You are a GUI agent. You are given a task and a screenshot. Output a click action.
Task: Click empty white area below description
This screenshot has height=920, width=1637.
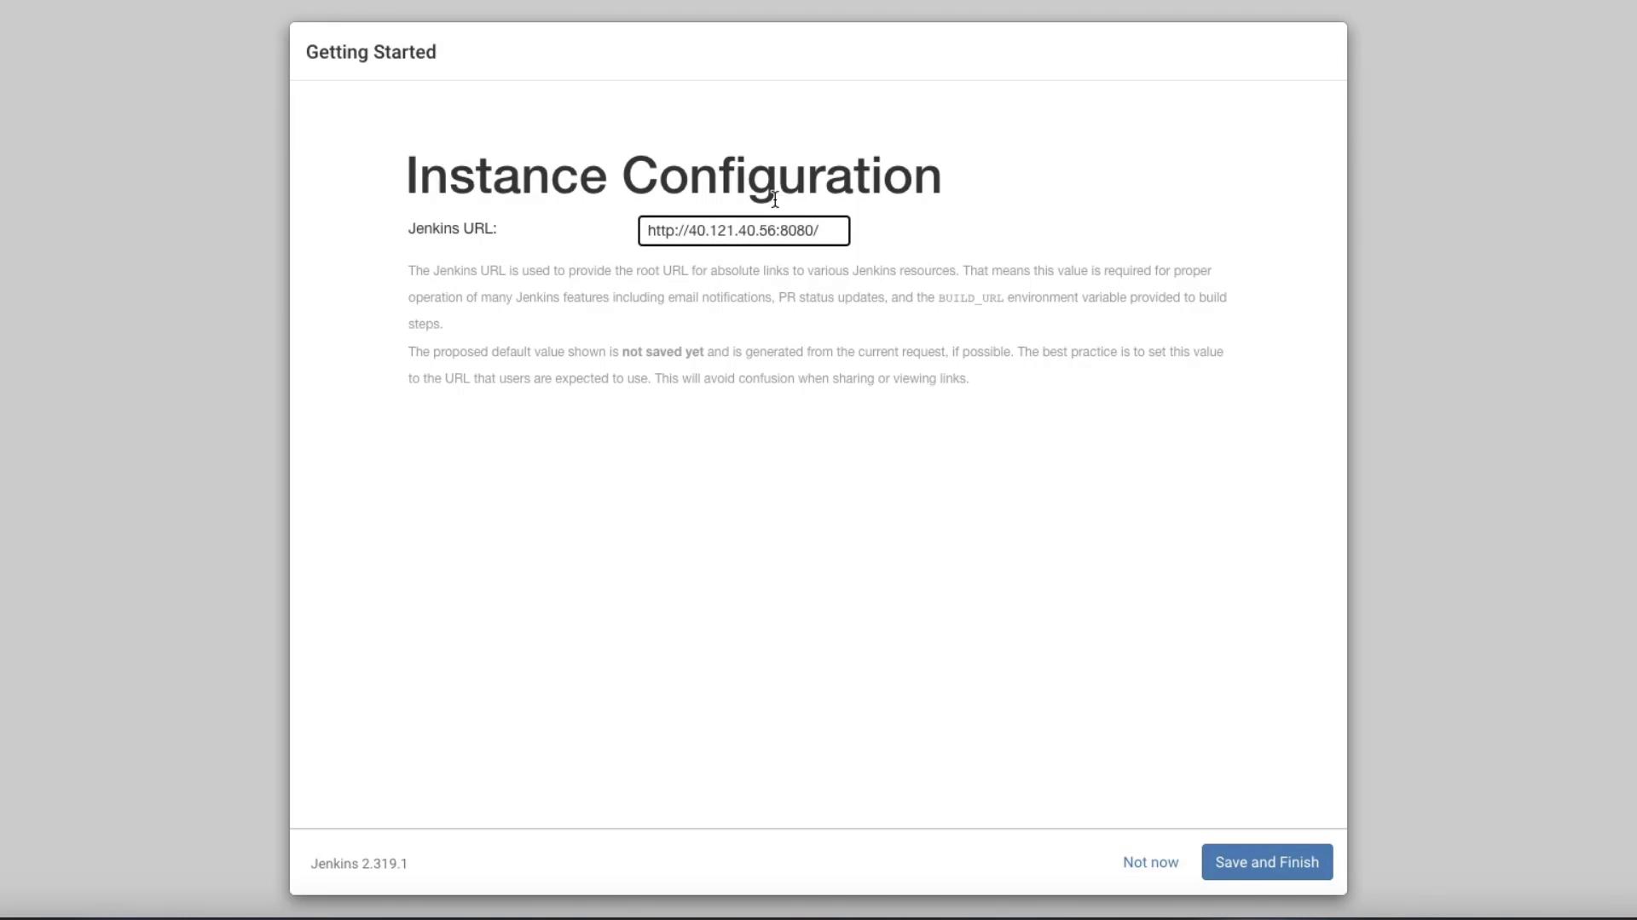point(818,596)
